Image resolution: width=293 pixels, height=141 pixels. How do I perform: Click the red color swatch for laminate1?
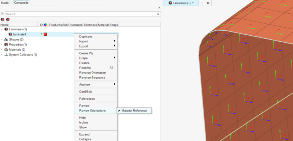(45, 34)
